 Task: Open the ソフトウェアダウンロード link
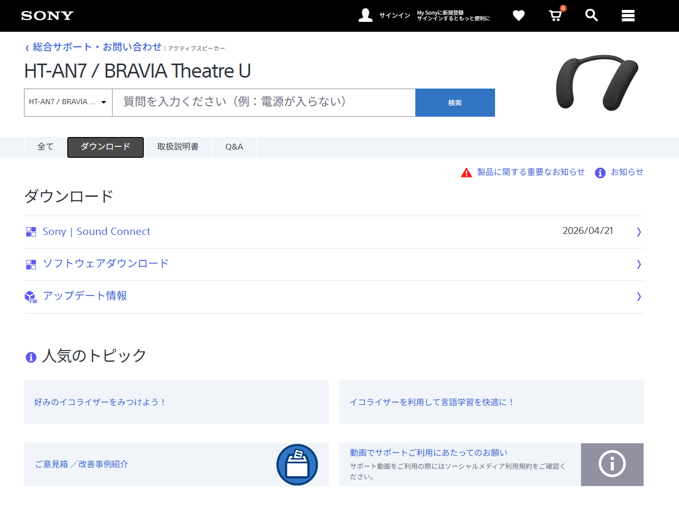106,264
